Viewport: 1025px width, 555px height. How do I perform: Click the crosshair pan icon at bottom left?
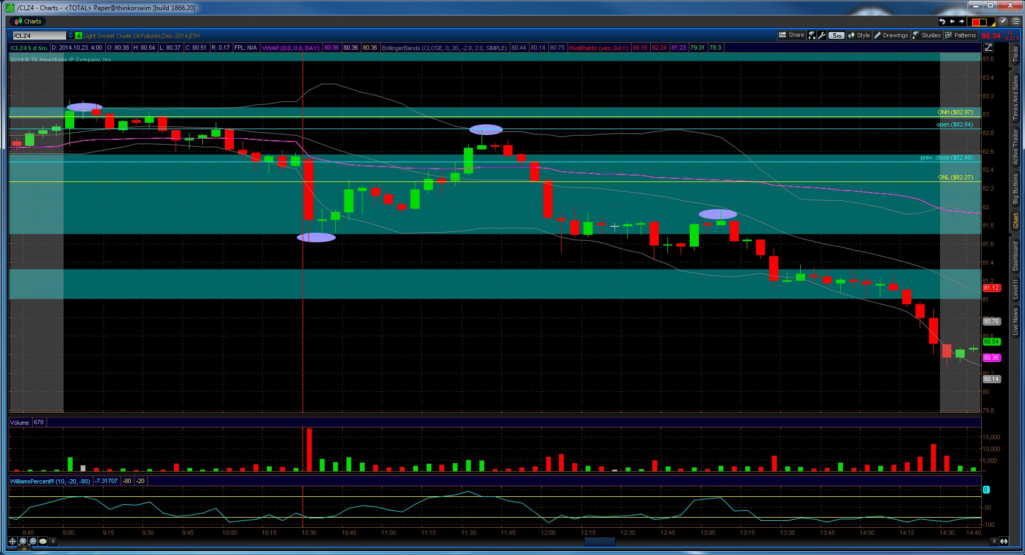(x=13, y=541)
